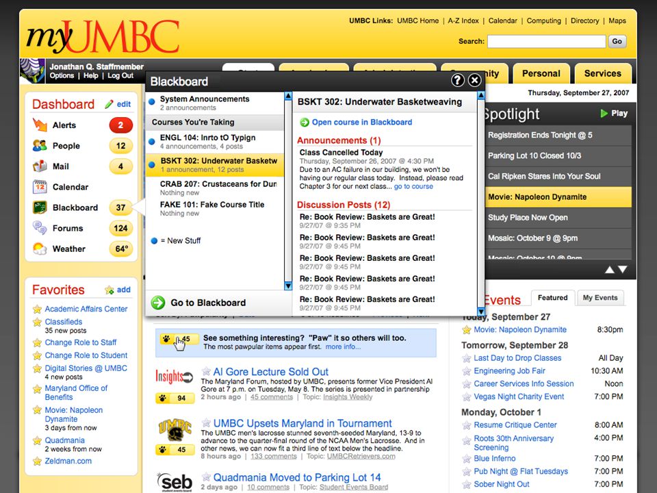Open the A-Z Index link
Image resolution: width=657 pixels, height=493 pixels.
[463, 21]
